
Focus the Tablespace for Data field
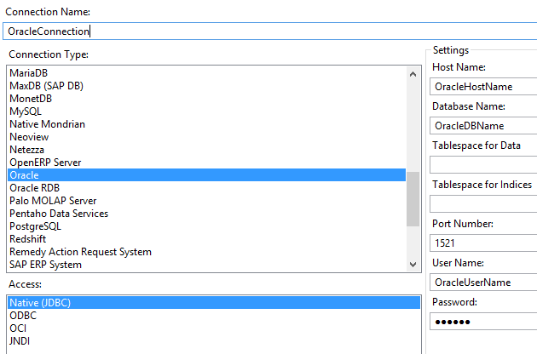(483, 165)
